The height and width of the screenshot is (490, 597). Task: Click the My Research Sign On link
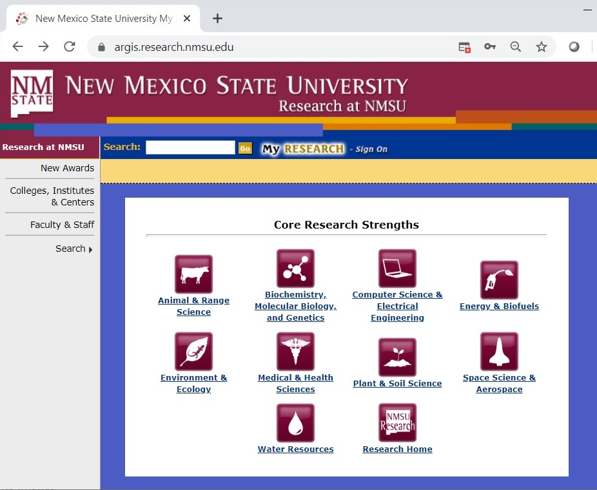(x=324, y=149)
